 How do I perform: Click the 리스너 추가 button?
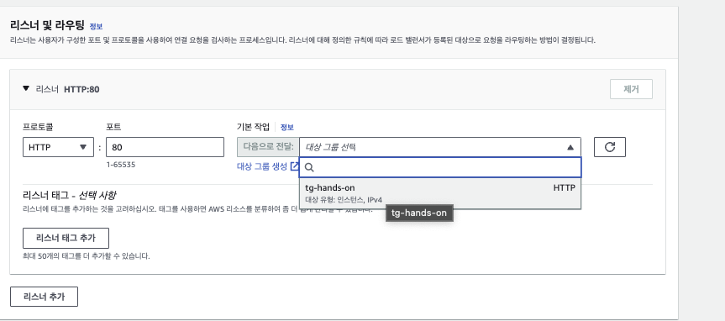[44, 297]
